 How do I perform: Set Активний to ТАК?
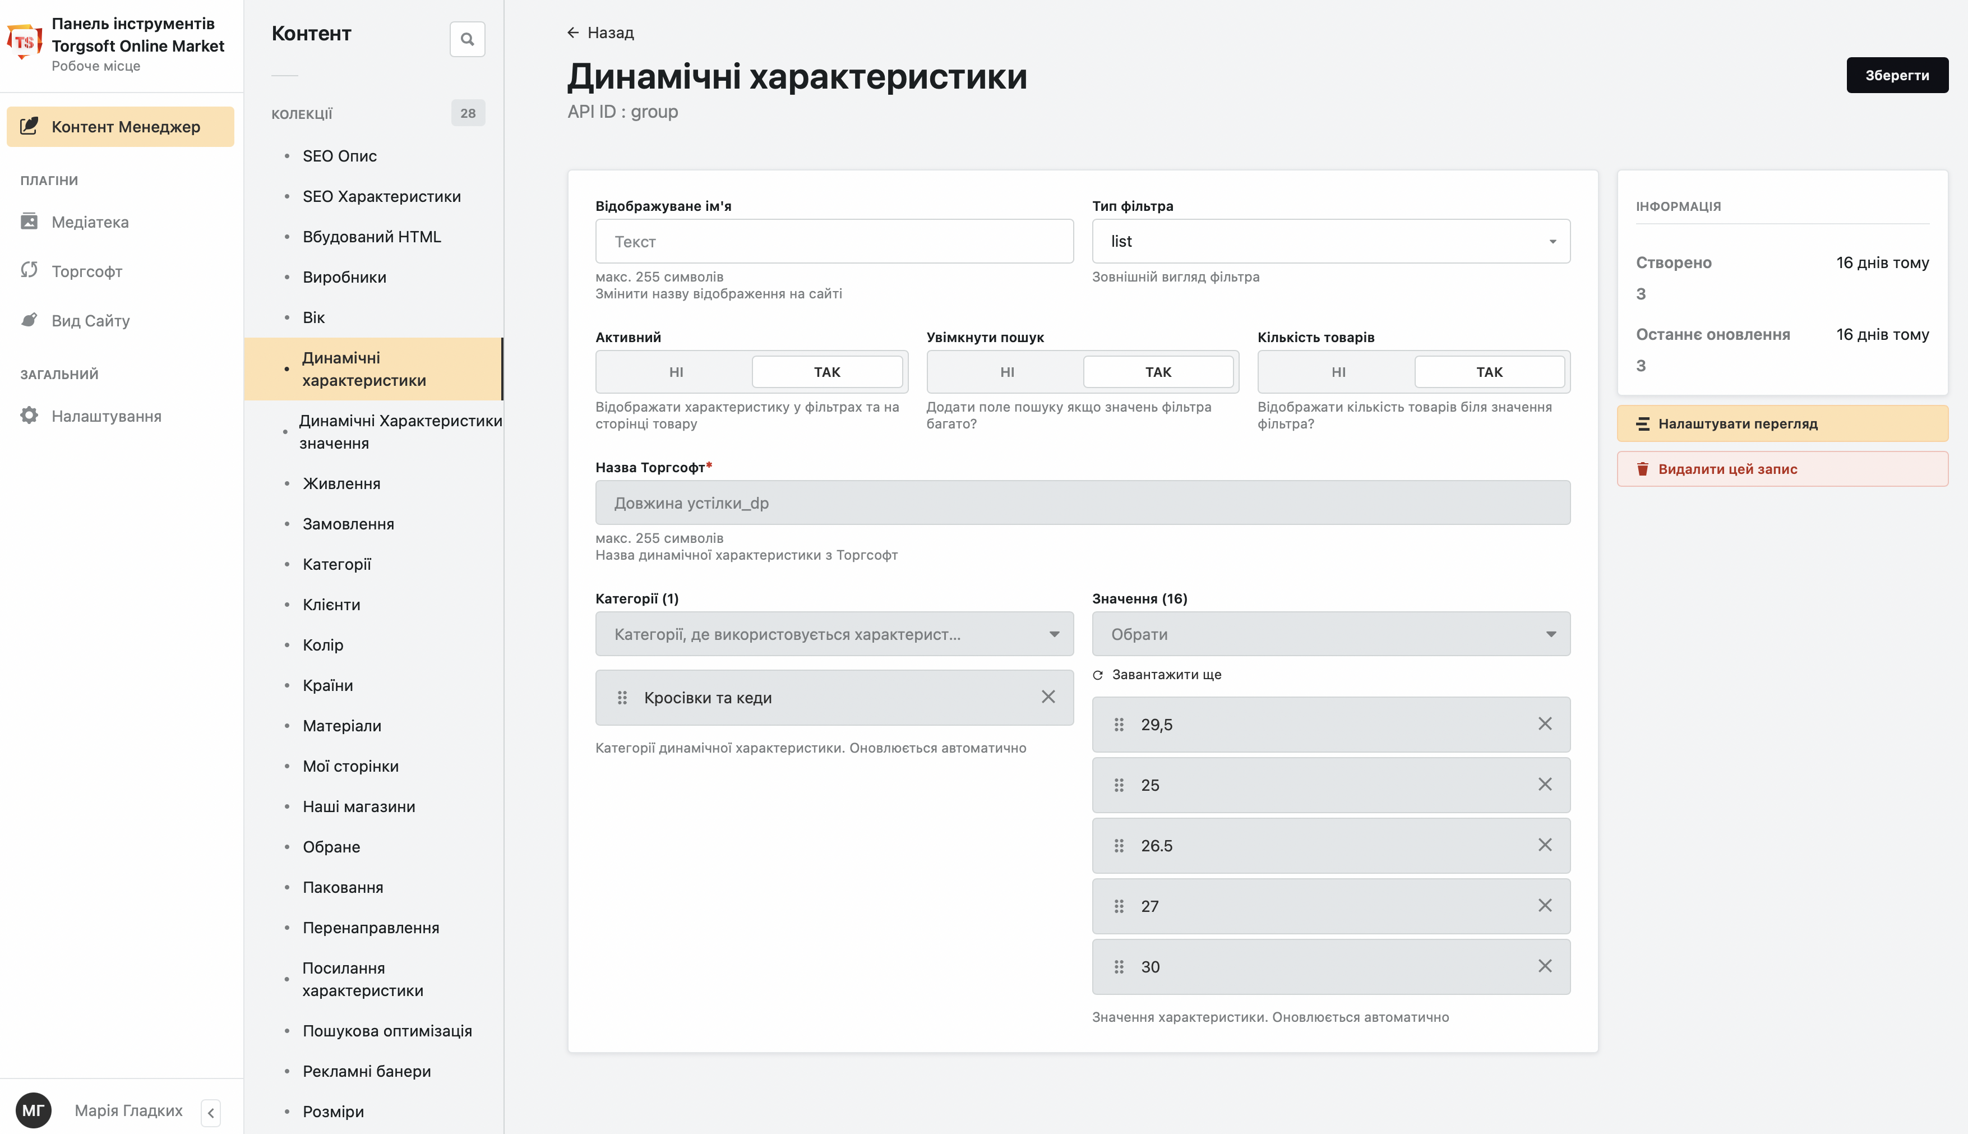tap(827, 372)
